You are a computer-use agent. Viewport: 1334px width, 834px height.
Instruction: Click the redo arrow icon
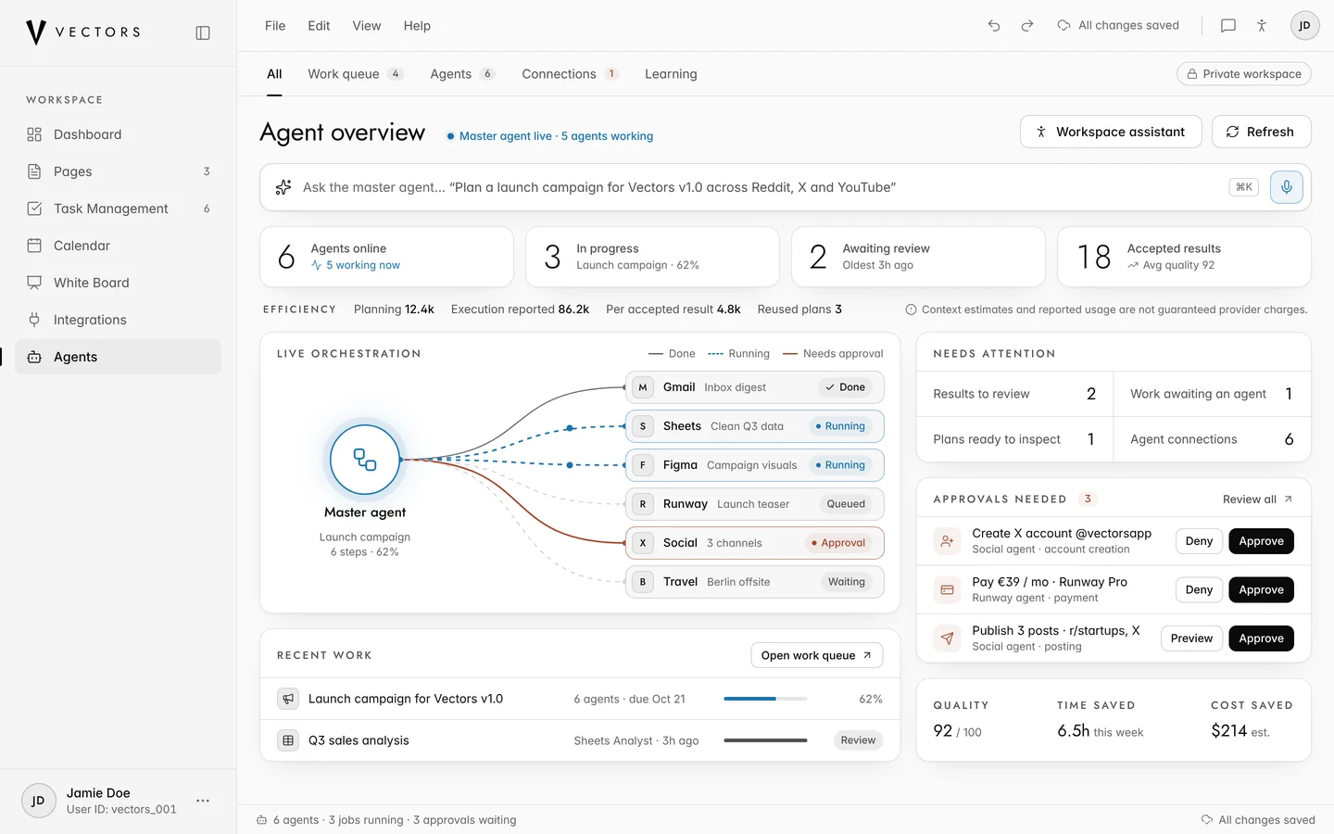[1027, 26]
